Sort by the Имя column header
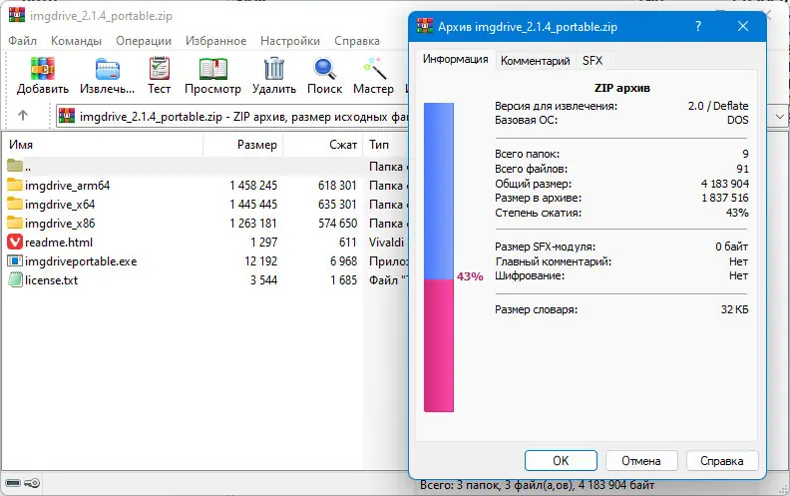The image size is (790, 496). [x=104, y=145]
